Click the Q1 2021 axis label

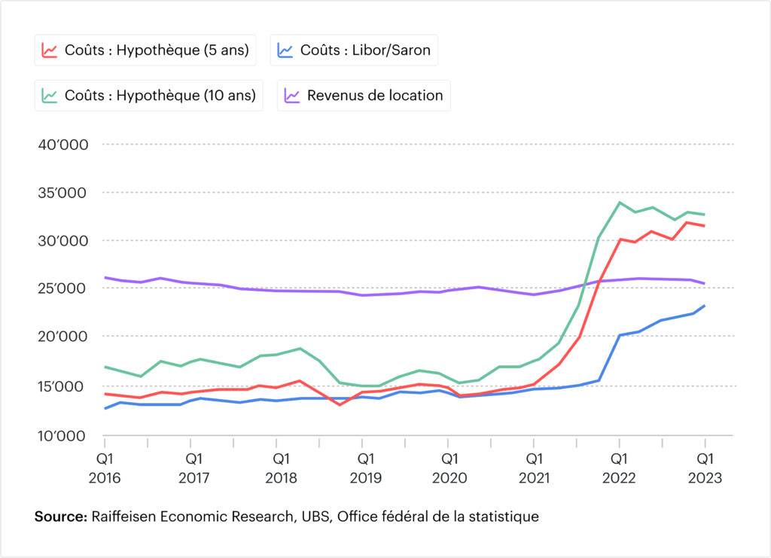535,468
